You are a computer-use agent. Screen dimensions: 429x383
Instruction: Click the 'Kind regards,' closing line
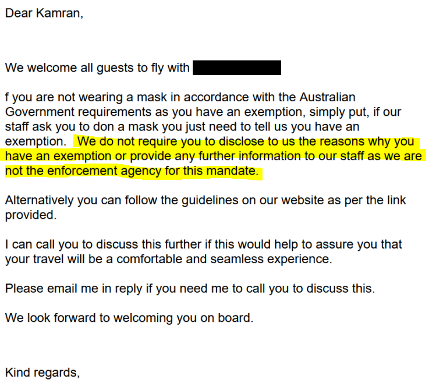42,371
